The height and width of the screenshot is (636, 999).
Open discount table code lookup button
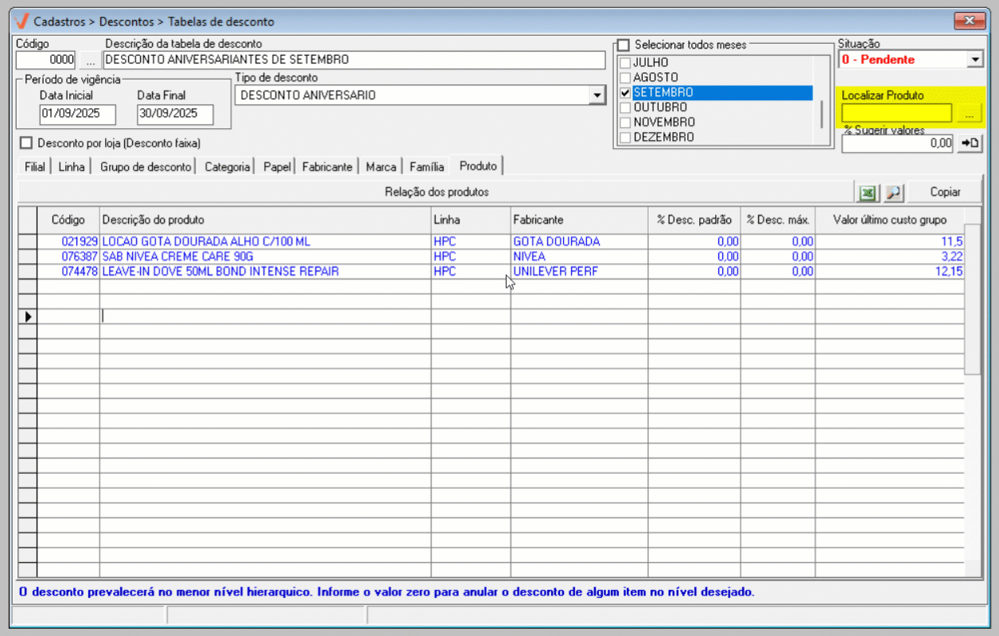(89, 60)
